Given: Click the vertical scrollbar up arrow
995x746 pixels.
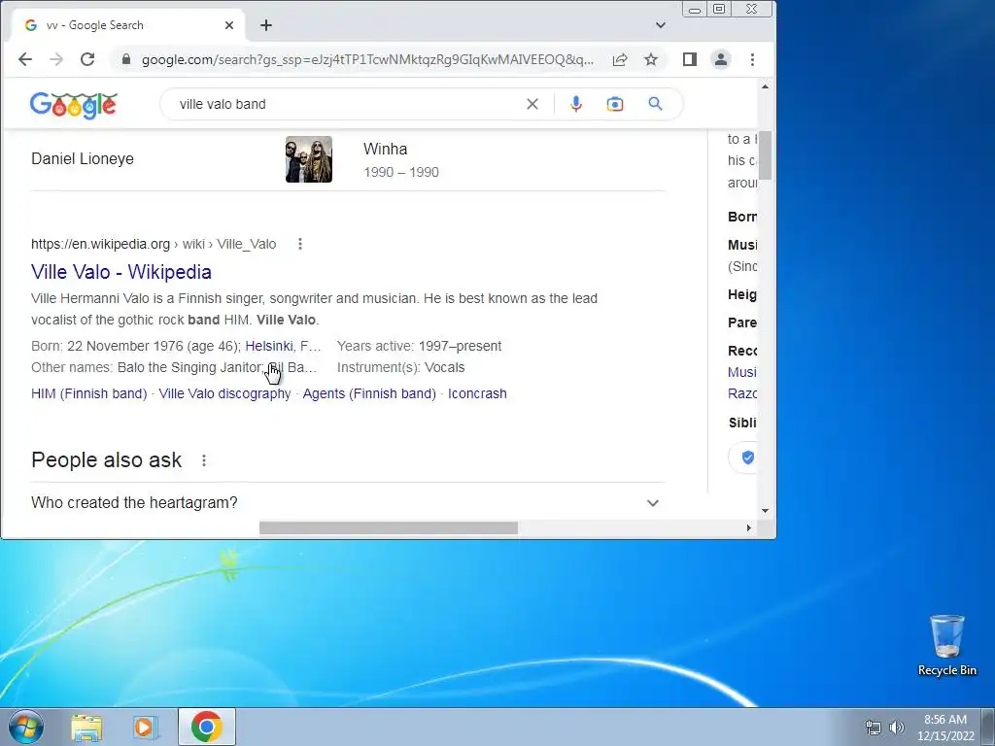Looking at the screenshot, I should tap(766, 86).
